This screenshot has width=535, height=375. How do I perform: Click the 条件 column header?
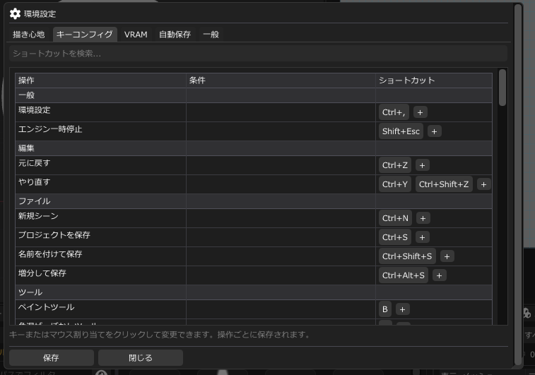pyautogui.click(x=281, y=81)
